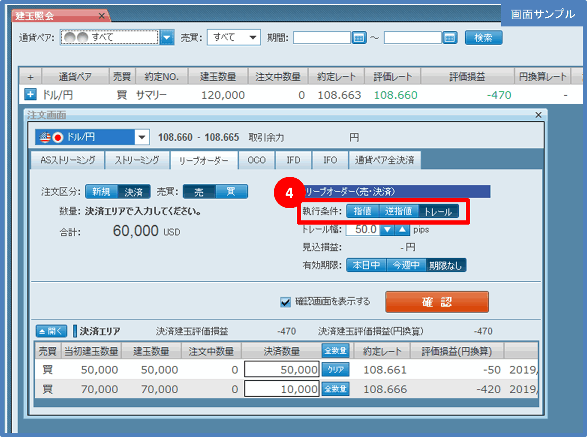Open the ドル/円 currency pair dropdown in order panel
587x437 pixels.
(142, 137)
